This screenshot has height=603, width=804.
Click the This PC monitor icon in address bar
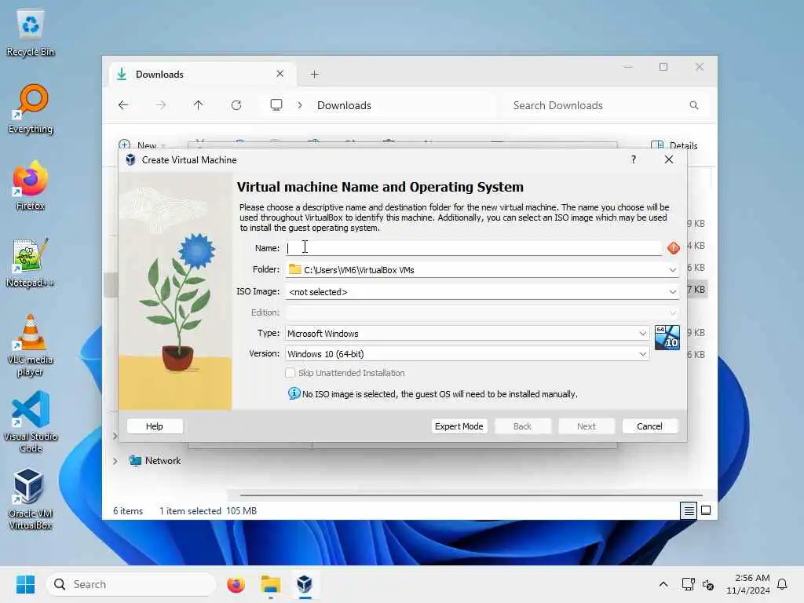276,105
